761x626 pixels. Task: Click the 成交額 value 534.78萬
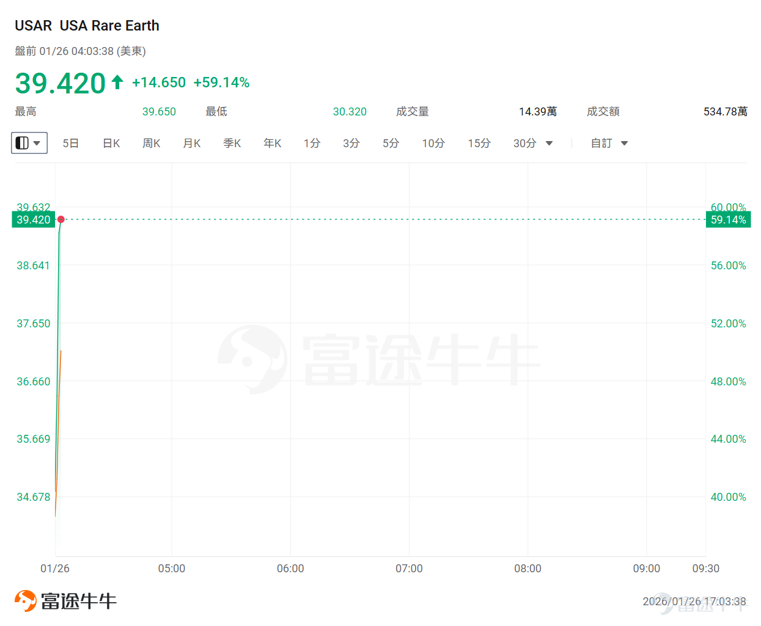726,112
